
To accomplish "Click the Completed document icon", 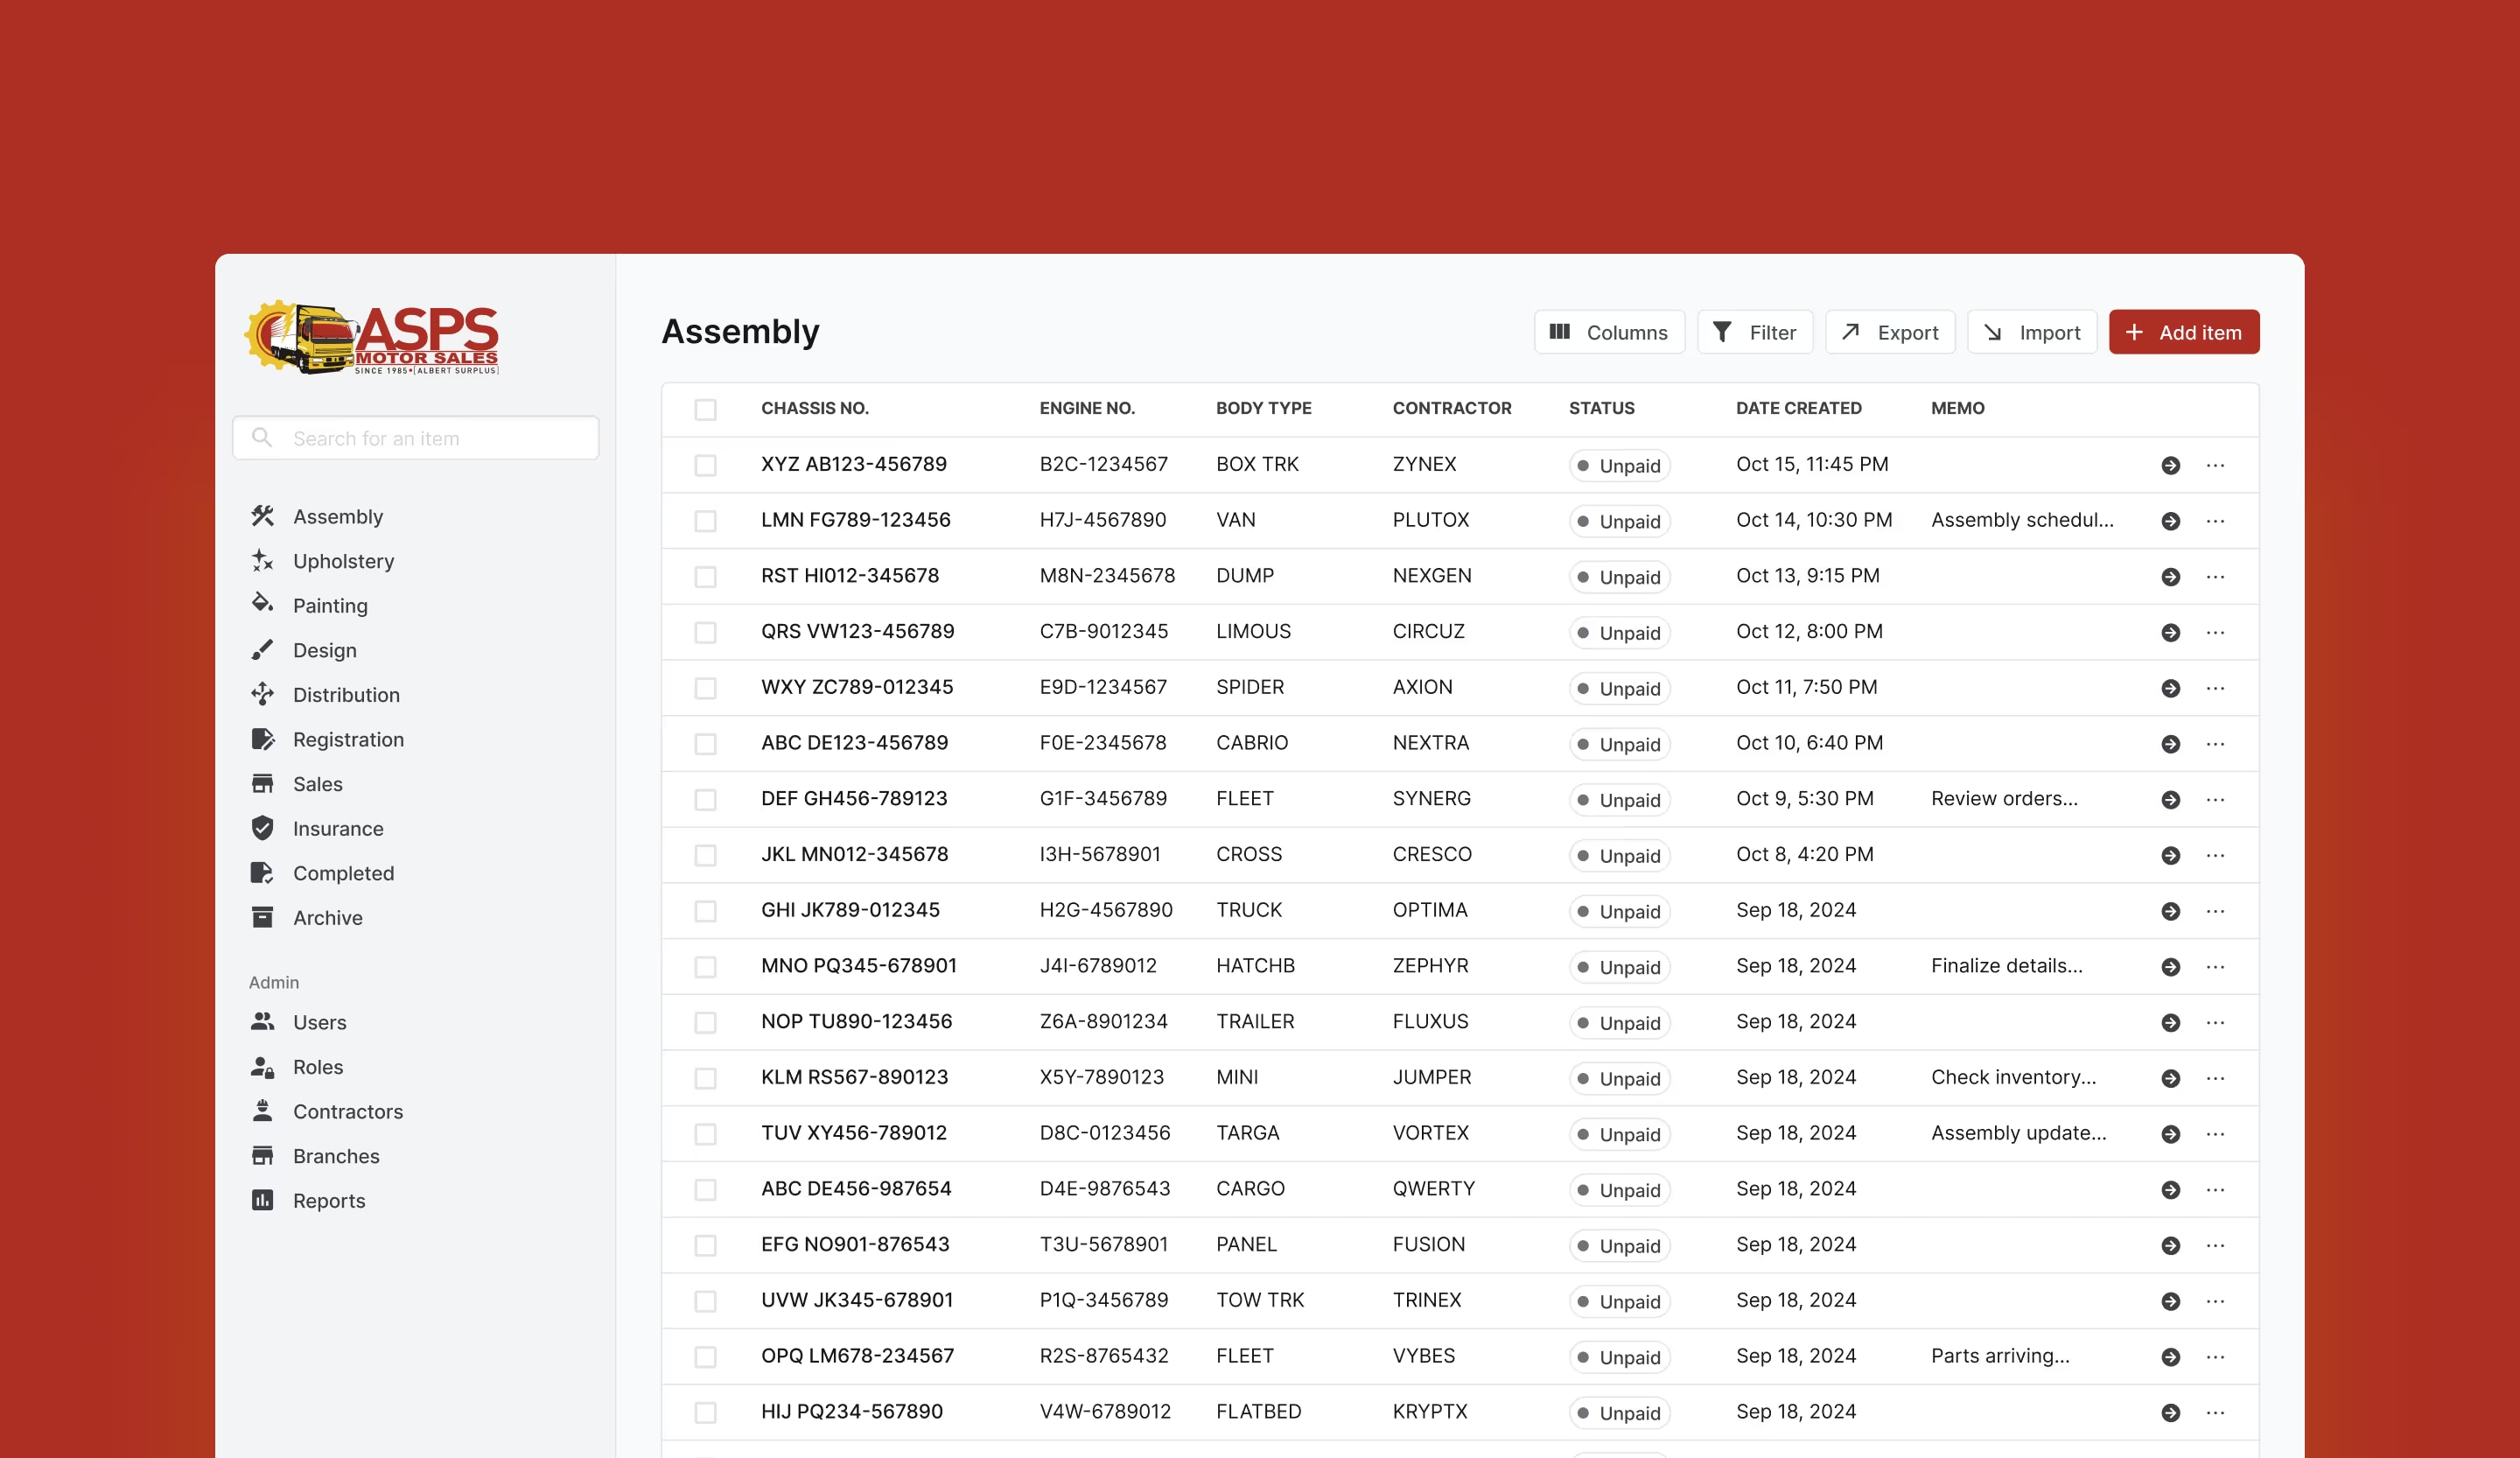I will [x=262, y=873].
